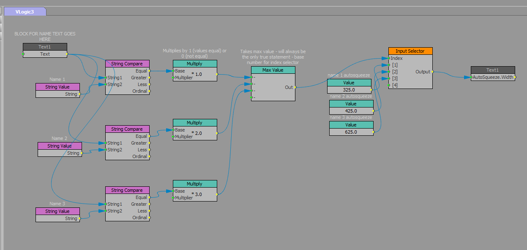
Task: Select the Text1 node with AutoSqueeze.Width
Action: 493,70
